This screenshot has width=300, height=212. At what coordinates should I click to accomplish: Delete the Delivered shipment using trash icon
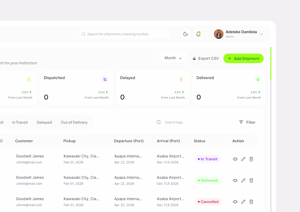tap(251, 180)
